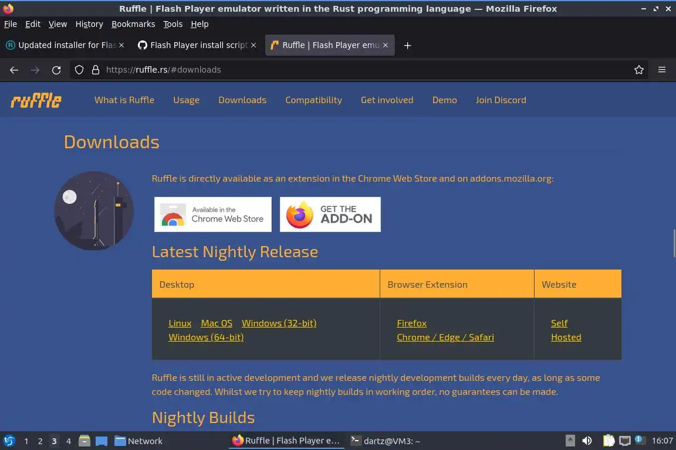Select the Ruffle Firefox taskbar entry
This screenshot has height=450, width=676.
[x=286, y=441]
